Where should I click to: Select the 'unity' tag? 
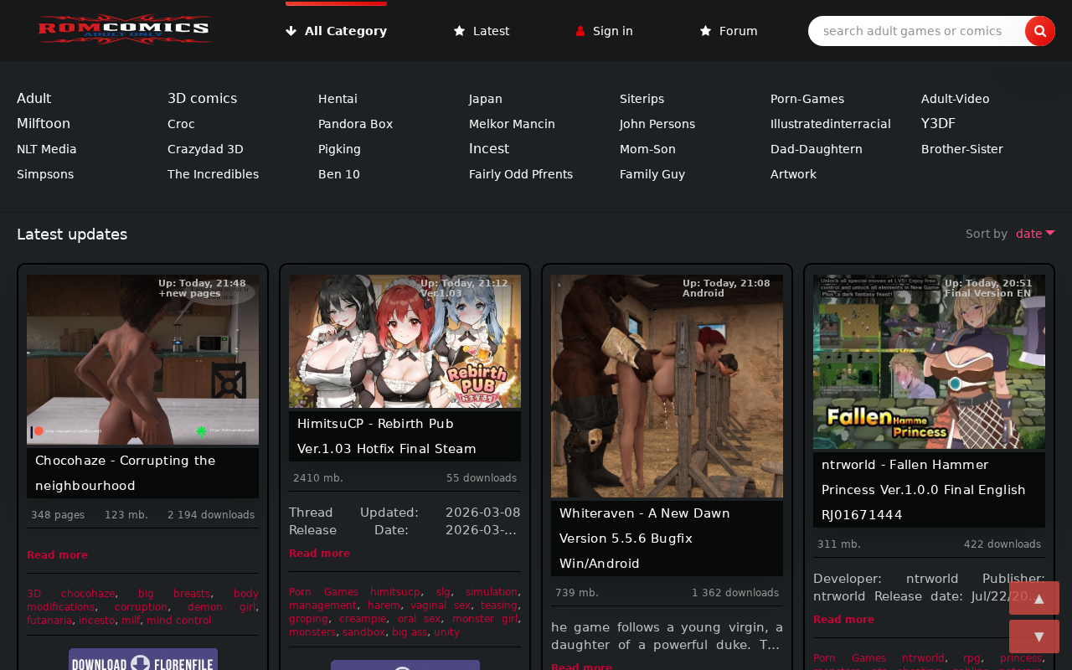click(x=446, y=632)
